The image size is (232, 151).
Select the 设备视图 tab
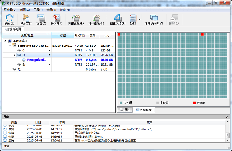[x=13, y=29]
